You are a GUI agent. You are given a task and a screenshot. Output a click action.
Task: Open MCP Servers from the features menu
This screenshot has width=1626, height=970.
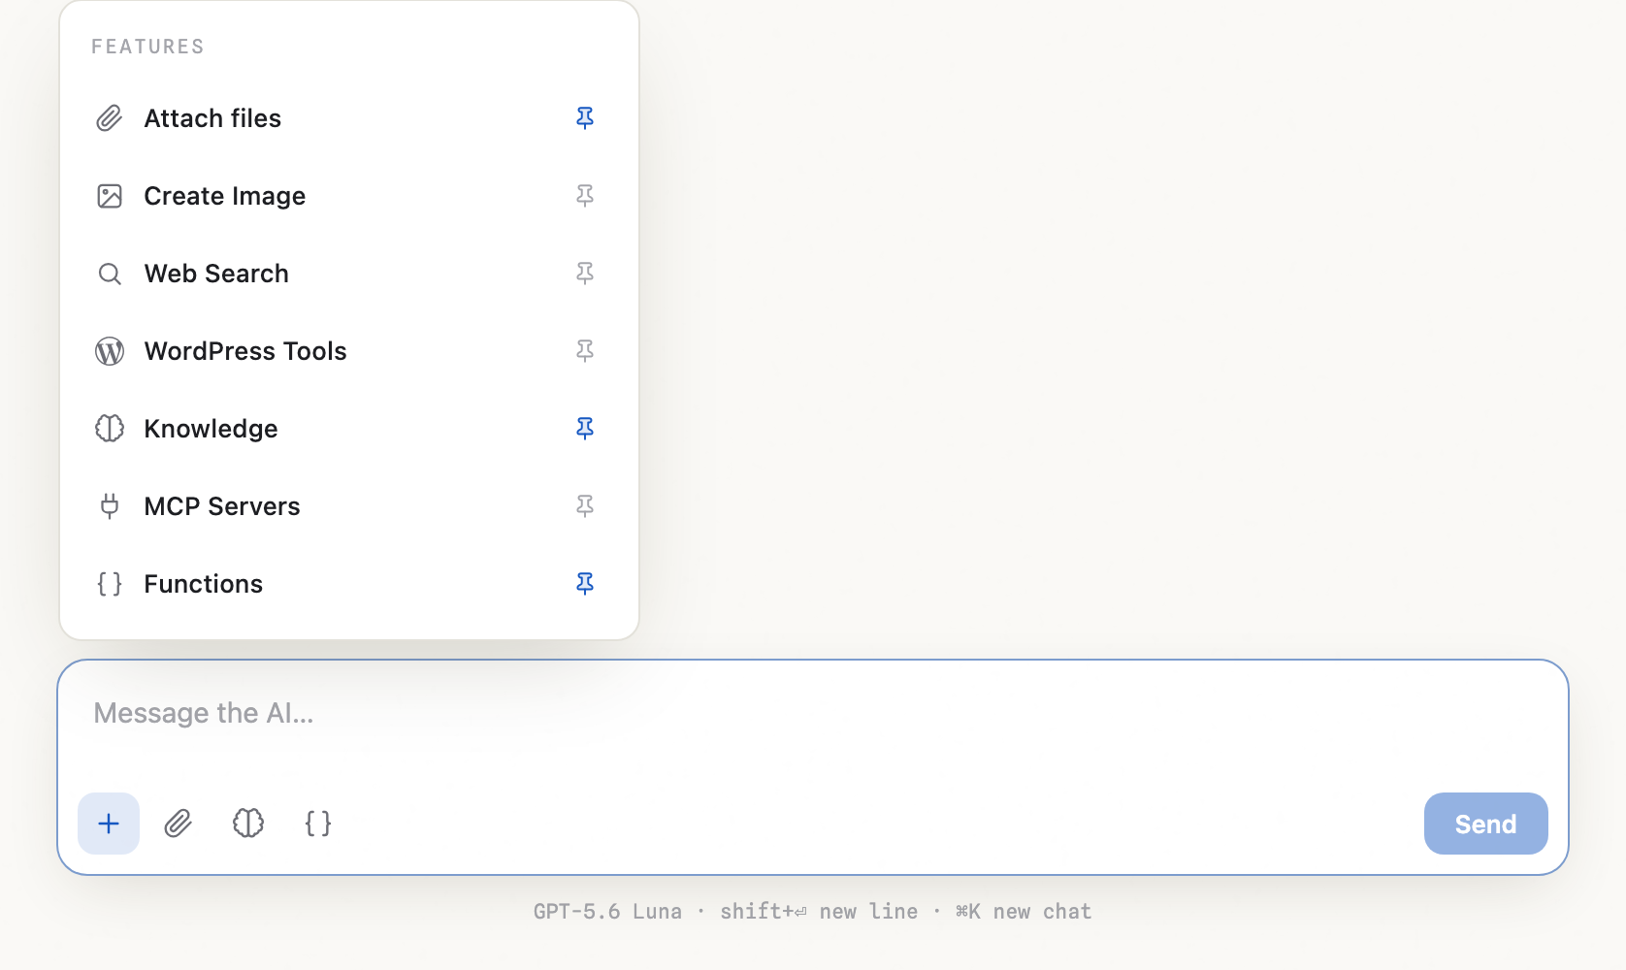pos(349,506)
